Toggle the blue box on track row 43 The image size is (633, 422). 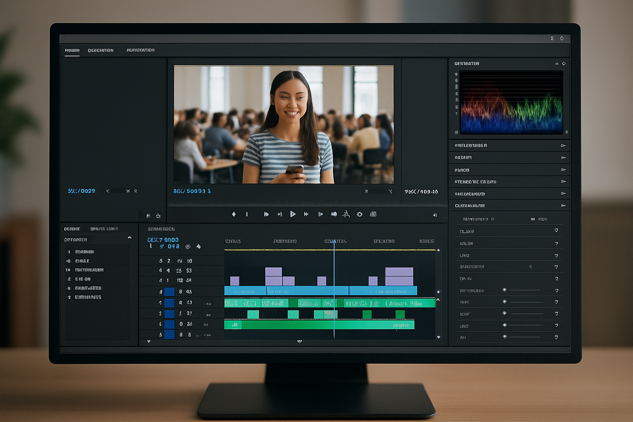(x=169, y=303)
